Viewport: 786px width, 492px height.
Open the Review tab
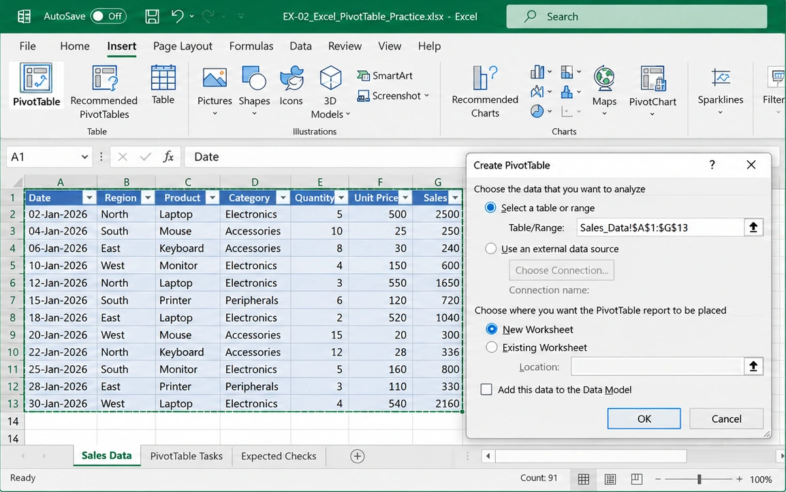(345, 46)
